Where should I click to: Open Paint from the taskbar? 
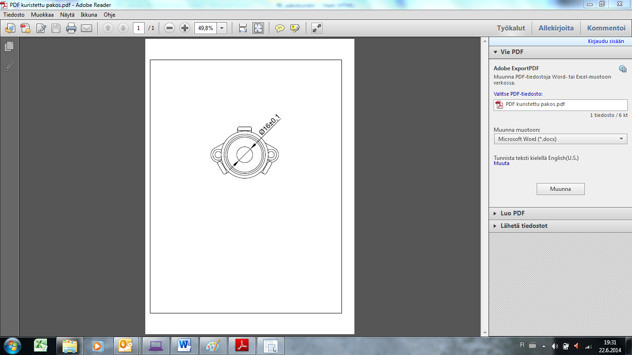(x=213, y=346)
